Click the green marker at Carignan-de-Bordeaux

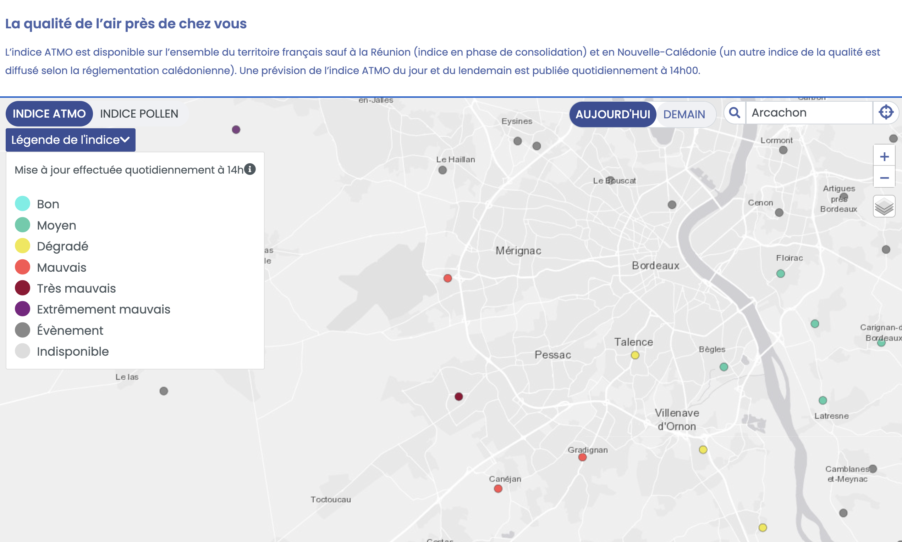[881, 343]
